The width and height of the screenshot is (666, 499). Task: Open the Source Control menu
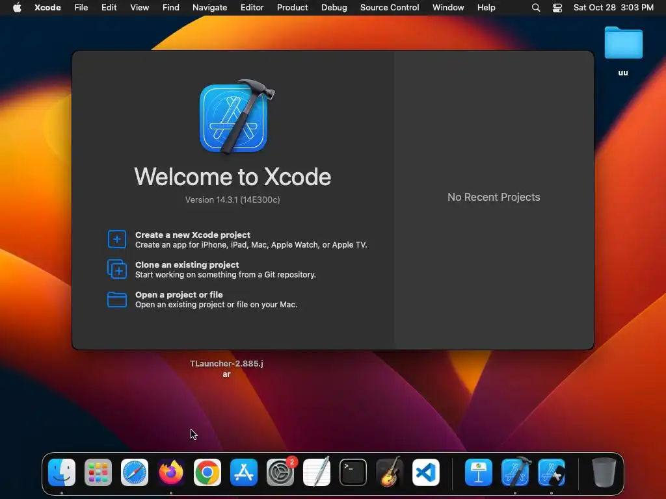click(390, 7)
